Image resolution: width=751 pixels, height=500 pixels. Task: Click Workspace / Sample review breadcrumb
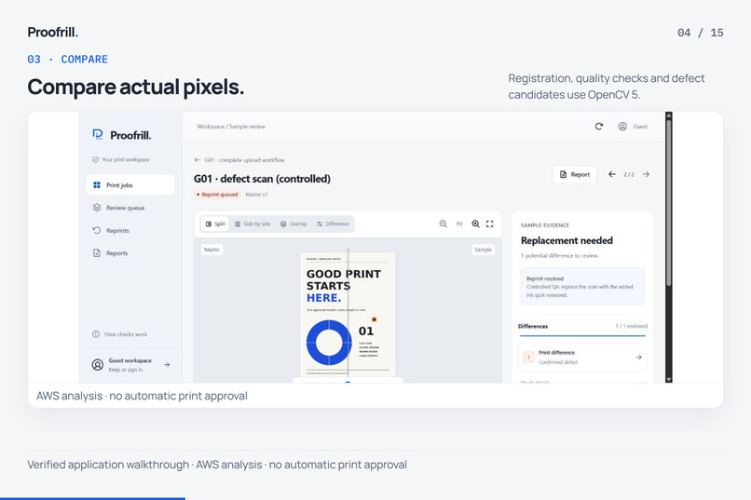231,127
